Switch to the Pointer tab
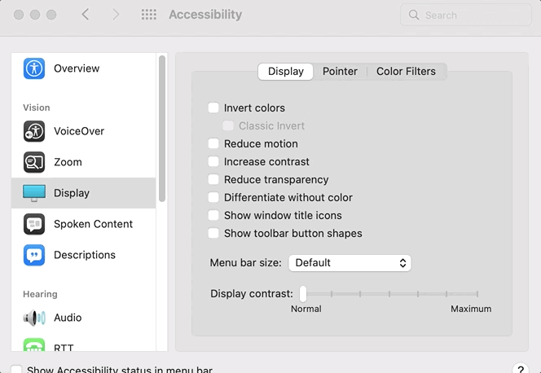This screenshot has height=373, width=541. tap(340, 72)
